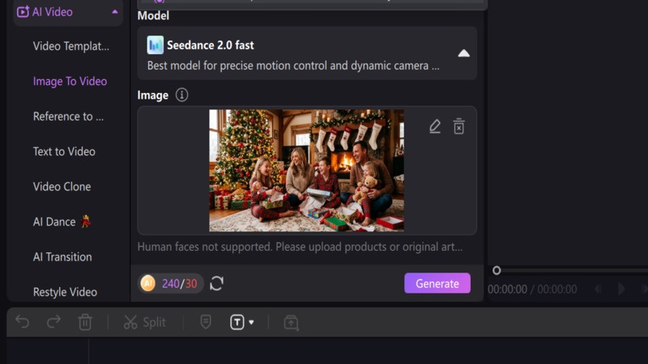648x364 pixels.
Task: Click the 240/30 credits counter
Action: (179, 284)
